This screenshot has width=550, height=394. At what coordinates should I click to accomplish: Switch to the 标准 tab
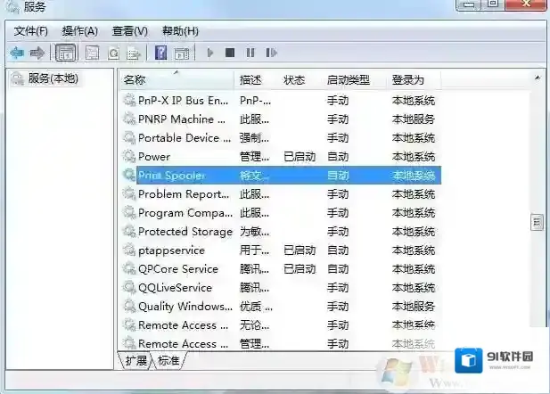click(x=168, y=361)
